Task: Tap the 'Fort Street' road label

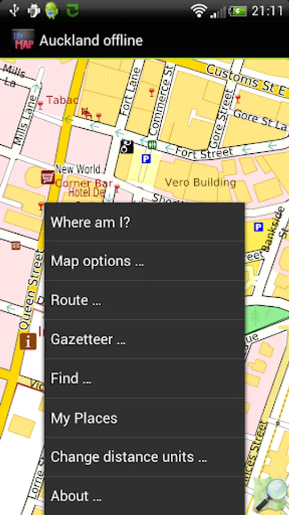Action: point(204,153)
